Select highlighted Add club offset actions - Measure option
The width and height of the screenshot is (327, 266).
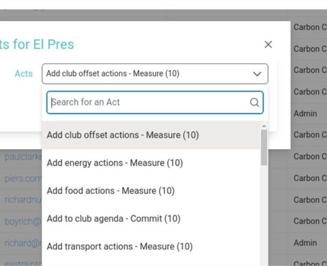click(x=151, y=135)
